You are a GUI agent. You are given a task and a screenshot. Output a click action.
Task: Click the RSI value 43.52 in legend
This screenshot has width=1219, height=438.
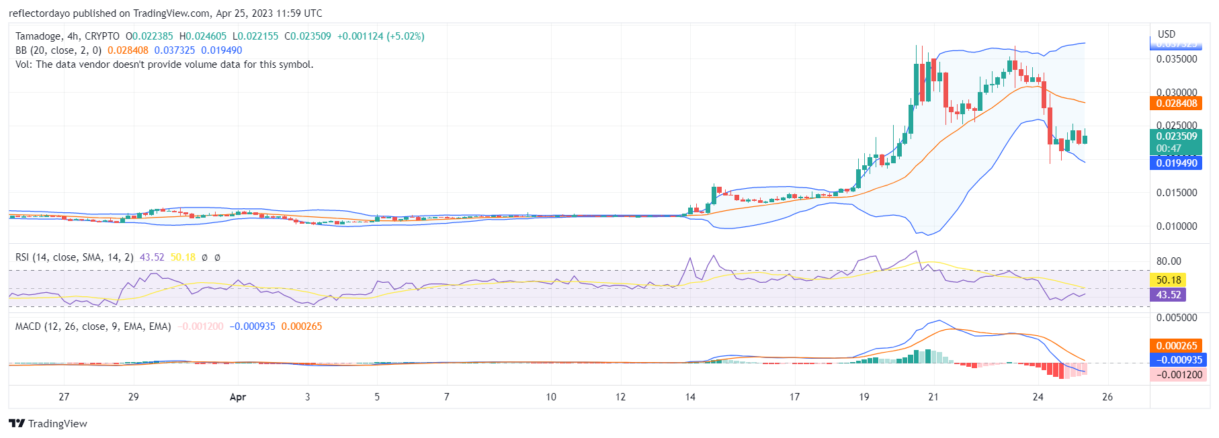[152, 257]
